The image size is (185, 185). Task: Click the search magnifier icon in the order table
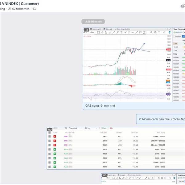[x=66, y=128]
